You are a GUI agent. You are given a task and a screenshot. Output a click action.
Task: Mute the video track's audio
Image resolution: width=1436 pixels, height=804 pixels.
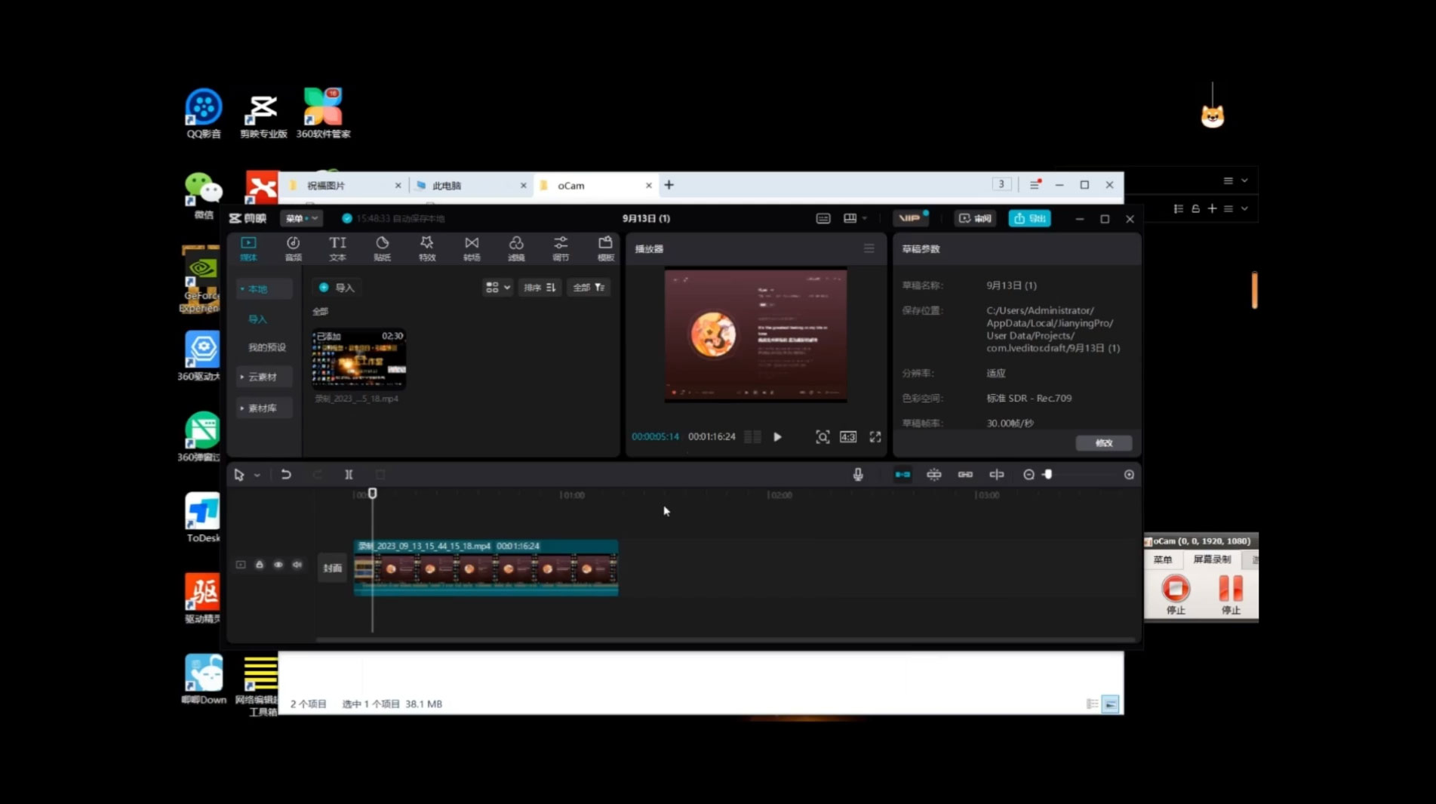click(297, 565)
